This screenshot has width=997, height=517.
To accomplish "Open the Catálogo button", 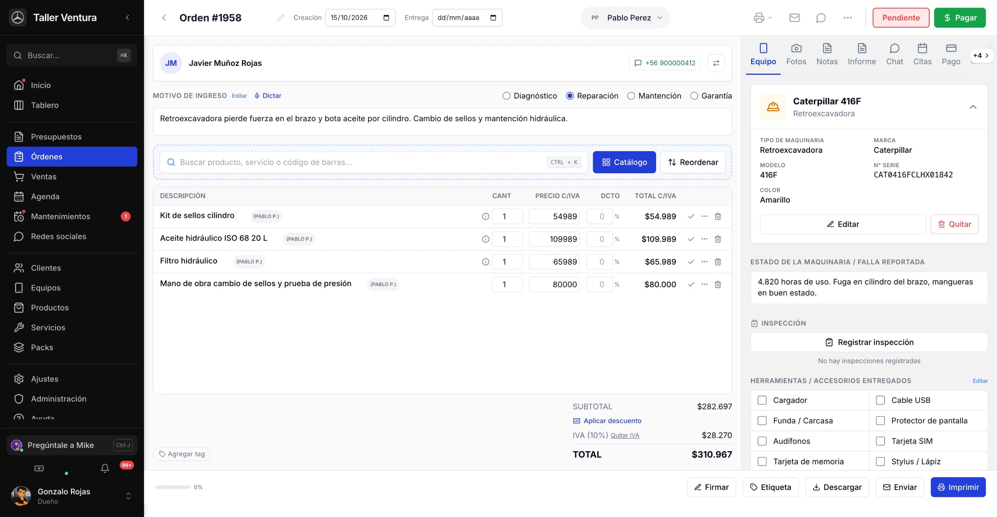I will click(x=624, y=162).
